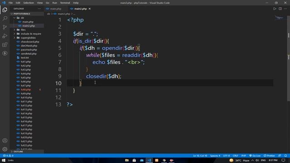290x163 pixels.
Task: Open the Edit menu
Action: tap(18, 3)
